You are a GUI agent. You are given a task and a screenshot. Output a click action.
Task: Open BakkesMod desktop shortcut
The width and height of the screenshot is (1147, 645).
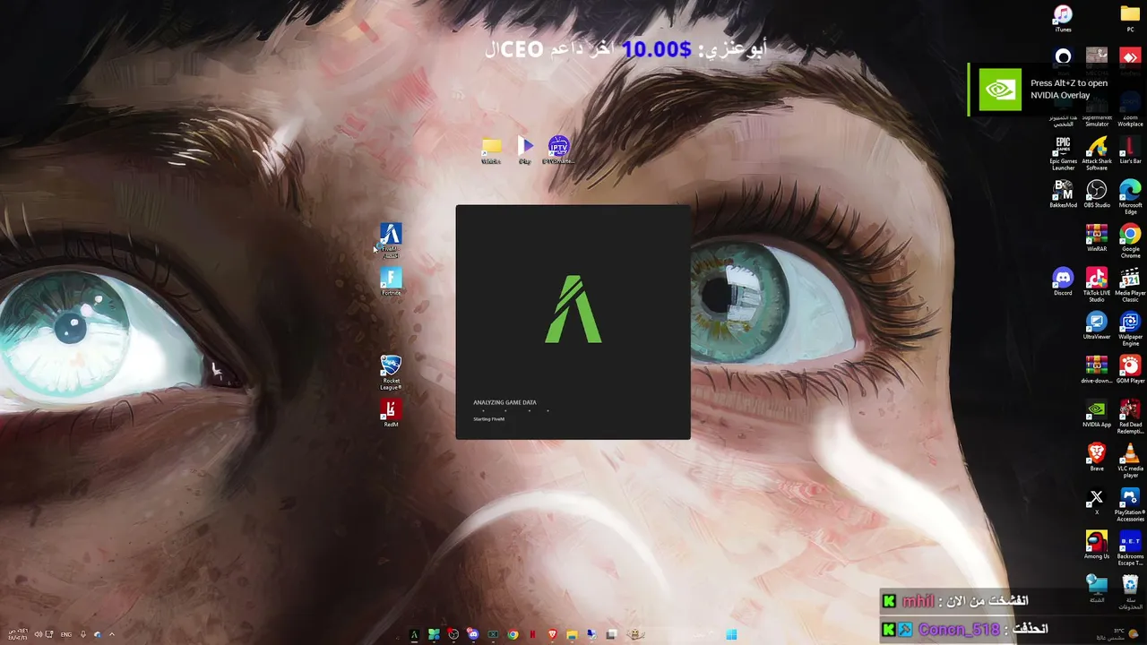pos(1063,194)
